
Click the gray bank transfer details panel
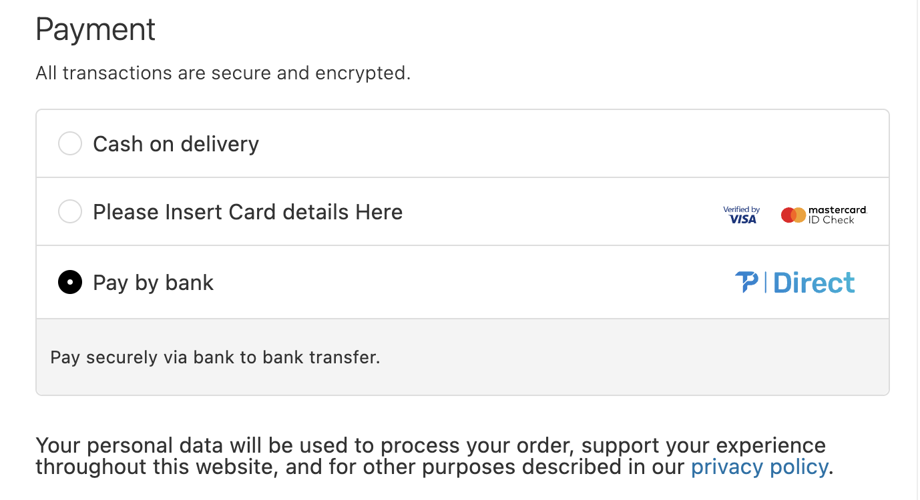(x=463, y=357)
